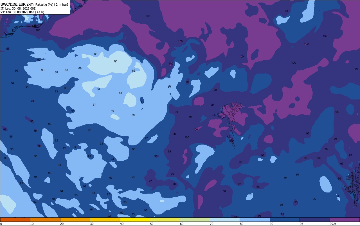Screen dimensions: 360x226
Task: Select the 80–90 light blue legend swatch
Action: [255, 220]
